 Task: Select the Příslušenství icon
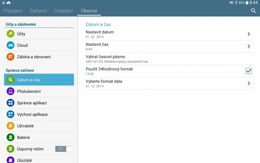10,91
